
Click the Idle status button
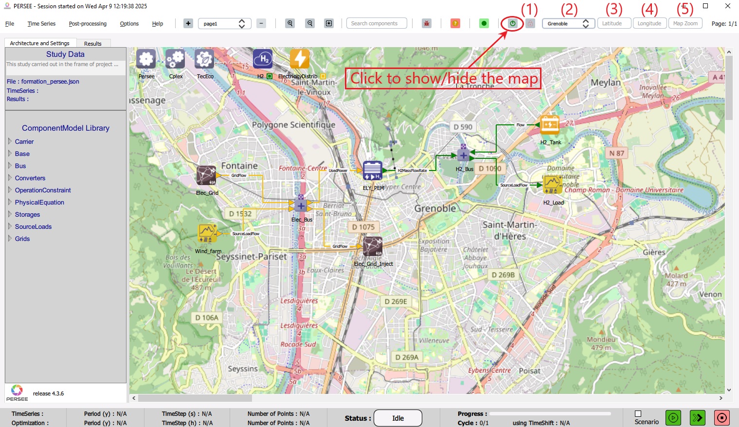tap(398, 418)
